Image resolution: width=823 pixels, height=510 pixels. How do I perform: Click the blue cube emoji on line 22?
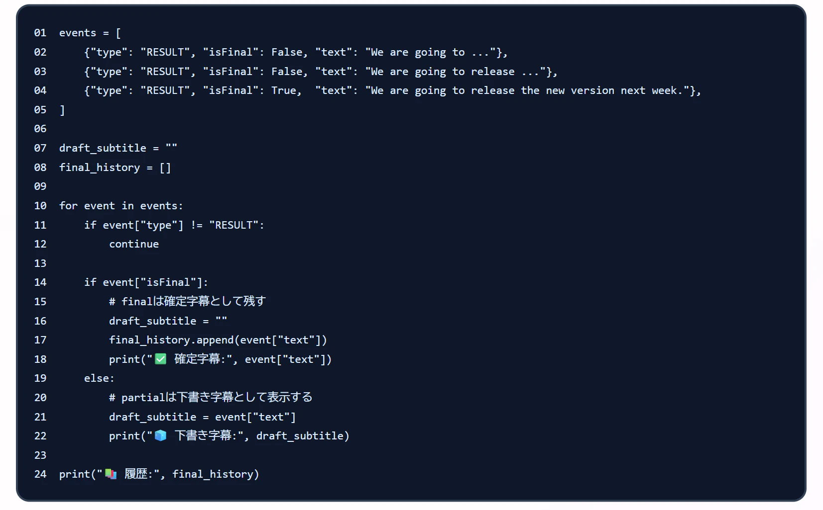pyautogui.click(x=160, y=435)
